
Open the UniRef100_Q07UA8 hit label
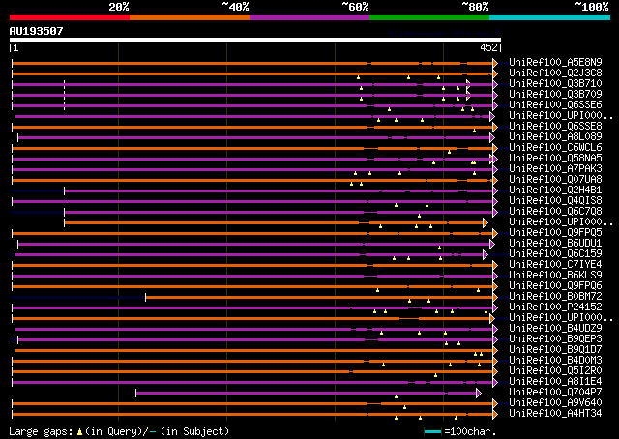pos(555,179)
